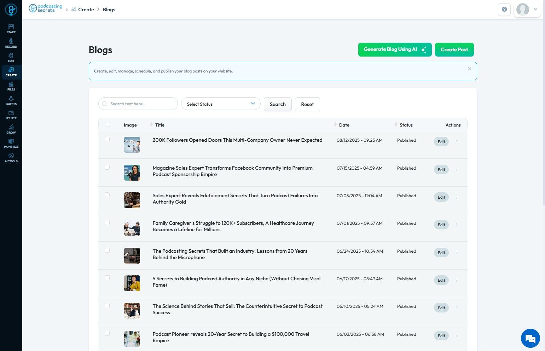Edit the Sales Expert Reveals Edutainment post
The image size is (545, 351).
[441, 197]
